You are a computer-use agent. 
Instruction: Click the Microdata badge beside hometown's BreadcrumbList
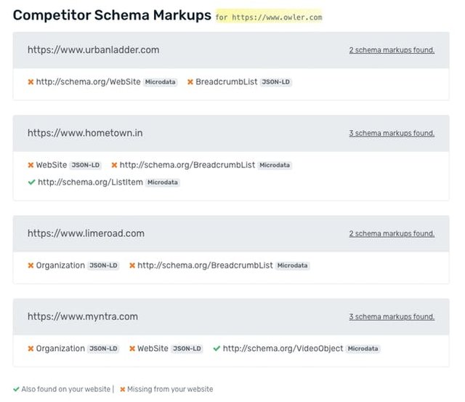click(x=275, y=165)
